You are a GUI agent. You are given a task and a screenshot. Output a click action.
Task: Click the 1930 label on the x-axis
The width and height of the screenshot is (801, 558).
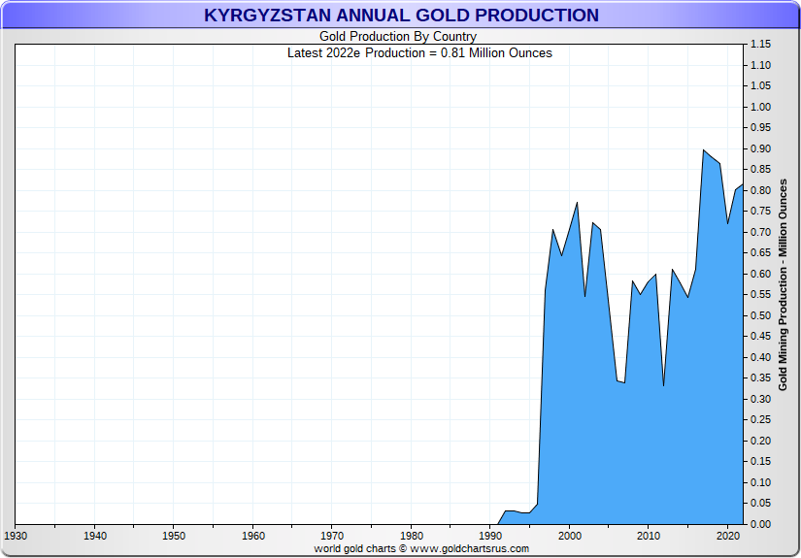16,536
